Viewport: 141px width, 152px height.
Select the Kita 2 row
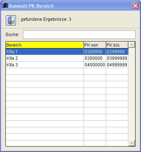click(x=67, y=58)
